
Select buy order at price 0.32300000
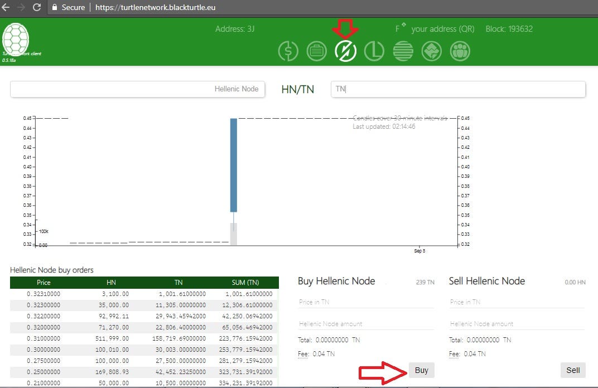click(144, 305)
